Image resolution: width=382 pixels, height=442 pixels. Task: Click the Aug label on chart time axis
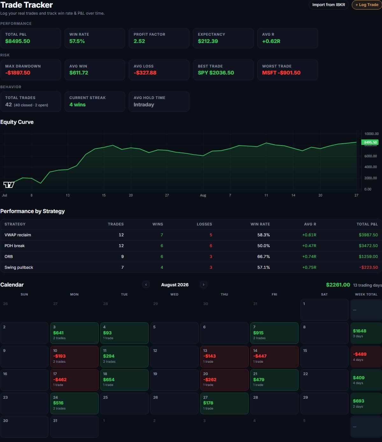click(x=203, y=195)
